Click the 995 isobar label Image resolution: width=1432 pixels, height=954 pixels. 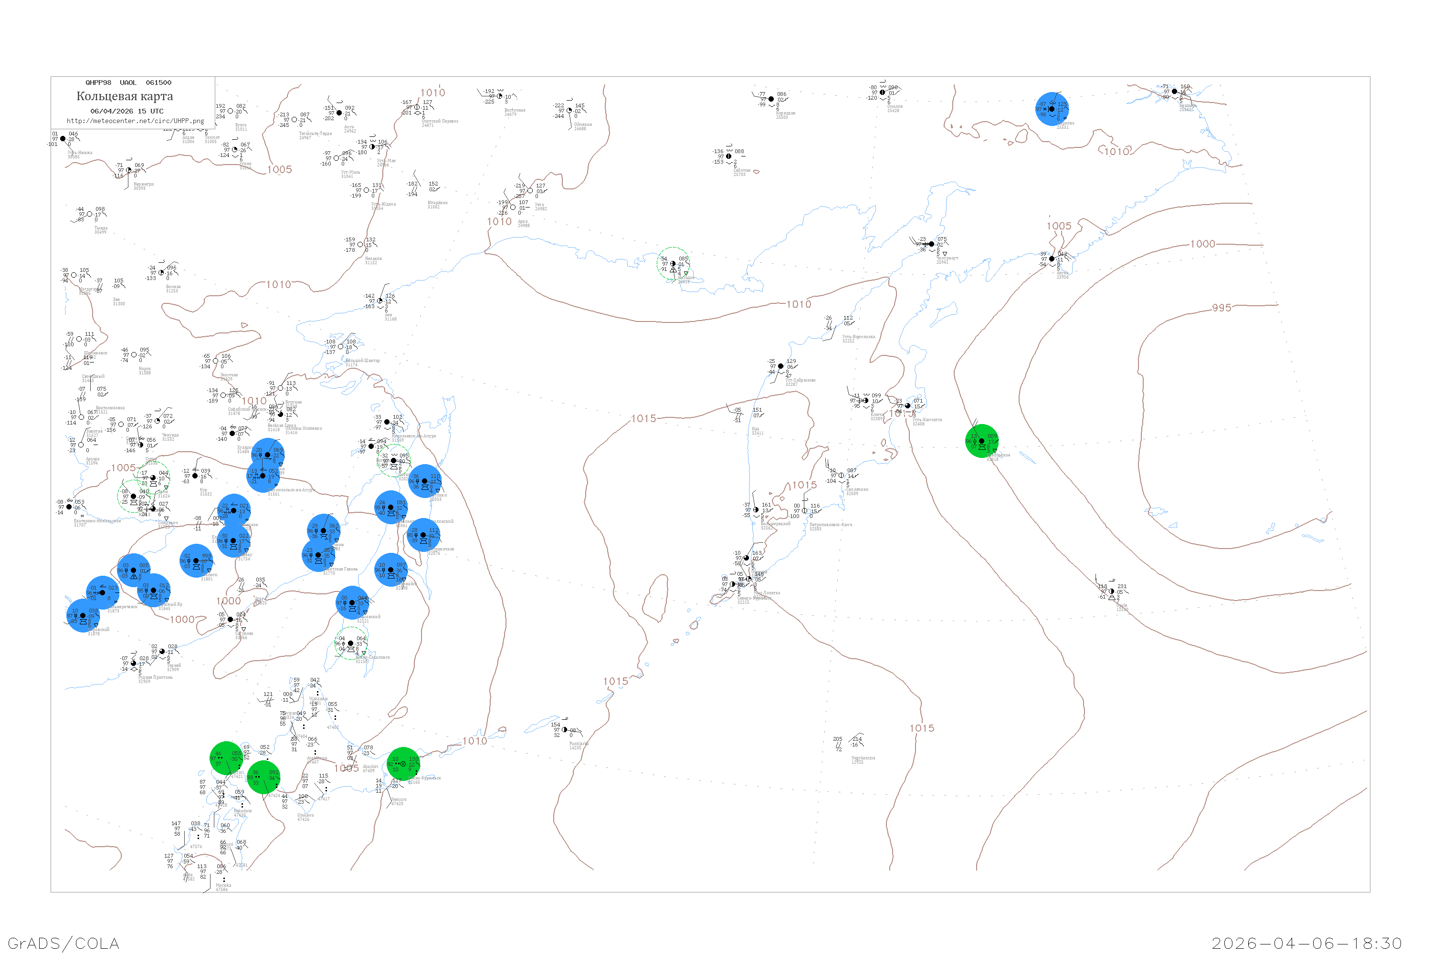pos(1221,308)
